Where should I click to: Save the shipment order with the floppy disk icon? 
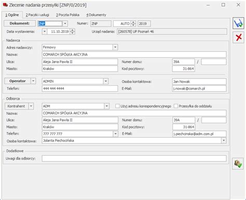[x=238, y=23]
